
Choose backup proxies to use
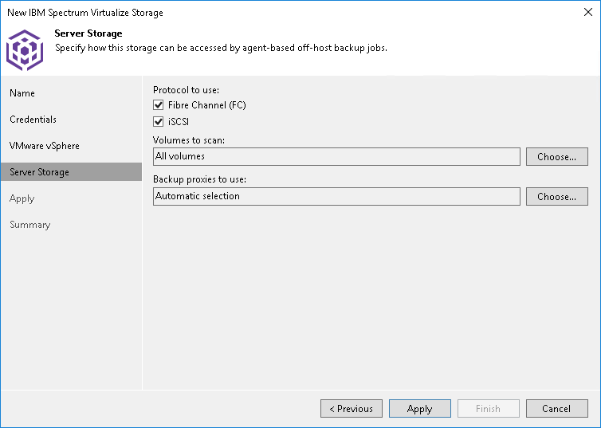tap(556, 197)
